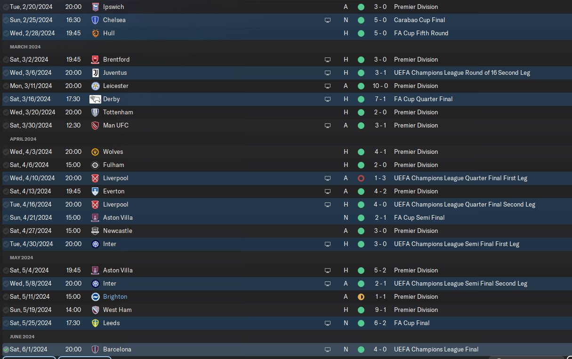Image resolution: width=572 pixels, height=359 pixels.
Task: Click the orange draw indicator for Brighton
Action: click(361, 297)
